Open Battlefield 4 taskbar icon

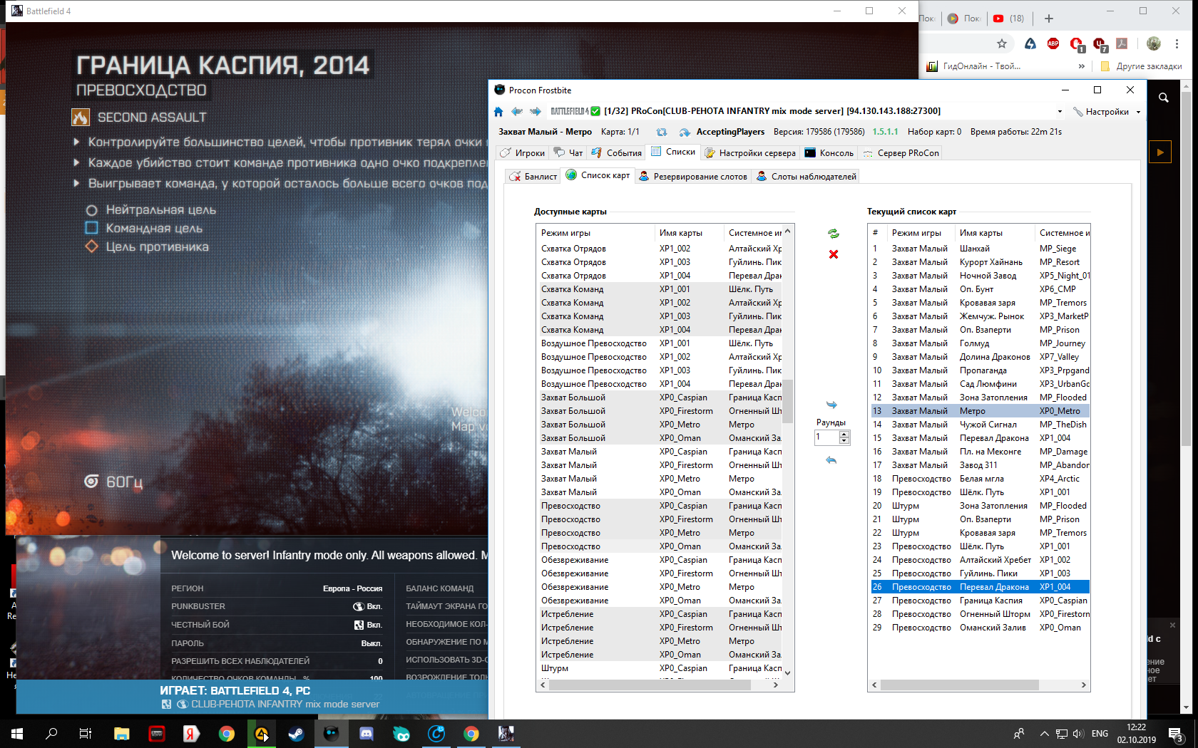506,733
